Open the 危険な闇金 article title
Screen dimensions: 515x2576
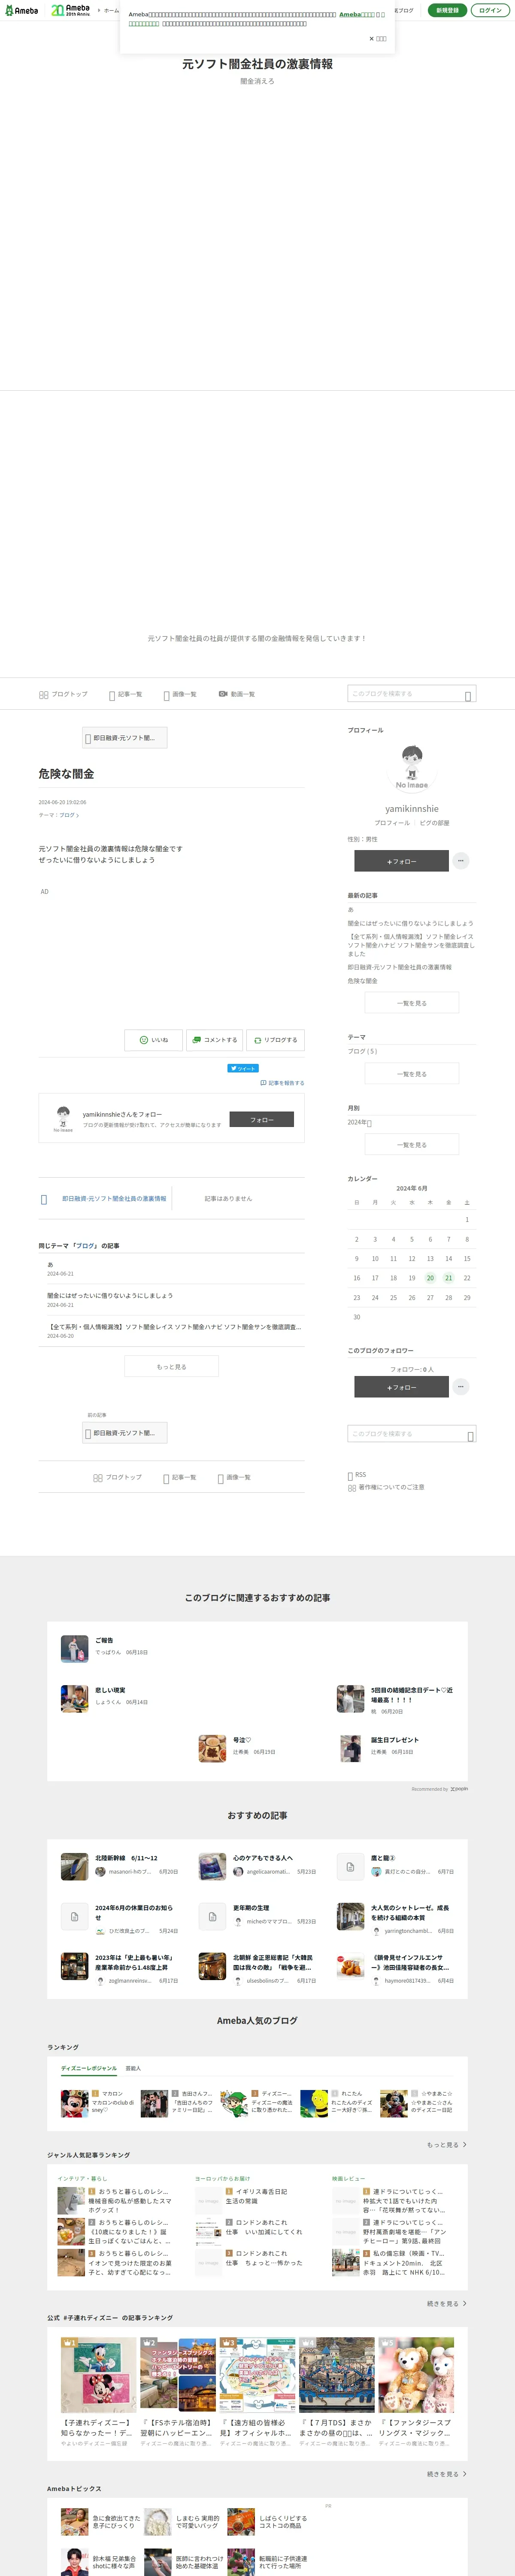tap(66, 774)
